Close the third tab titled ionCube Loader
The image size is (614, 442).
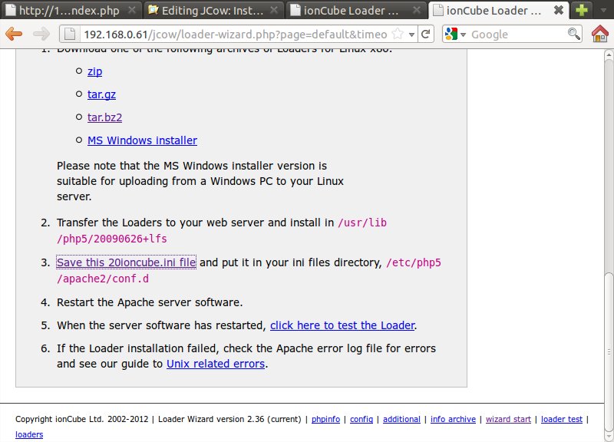click(417, 10)
